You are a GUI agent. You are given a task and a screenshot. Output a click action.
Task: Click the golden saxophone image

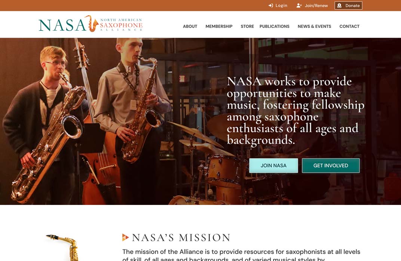(x=63, y=248)
